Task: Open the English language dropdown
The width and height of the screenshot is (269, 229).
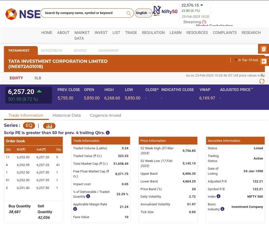Action: [x=144, y=13]
